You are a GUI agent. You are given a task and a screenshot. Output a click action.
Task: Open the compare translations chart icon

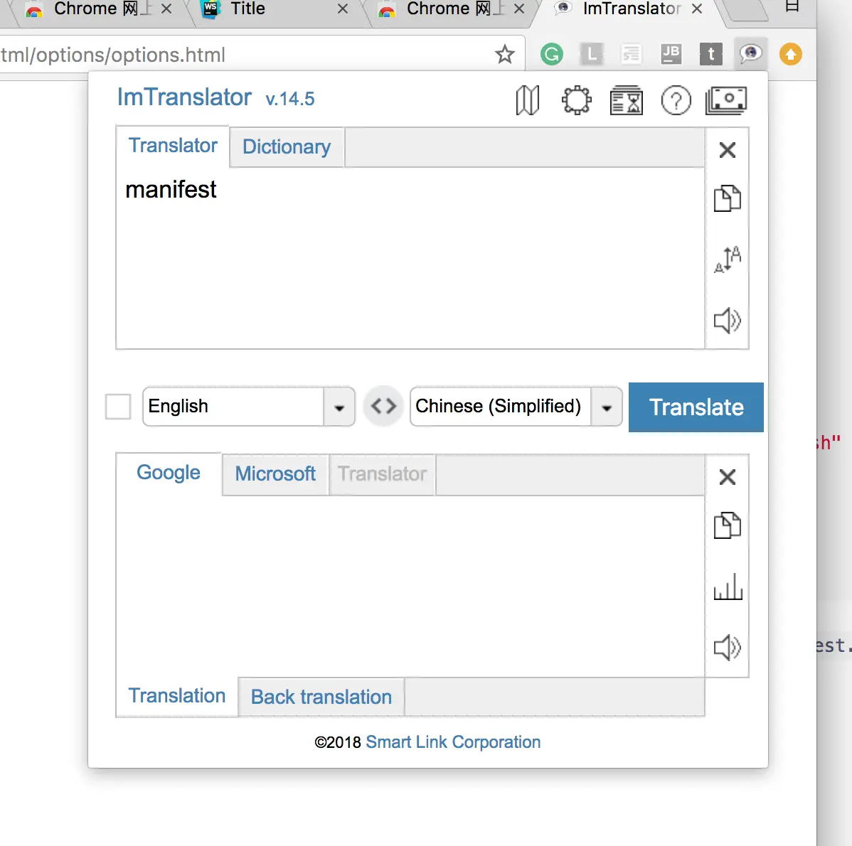pos(728,587)
